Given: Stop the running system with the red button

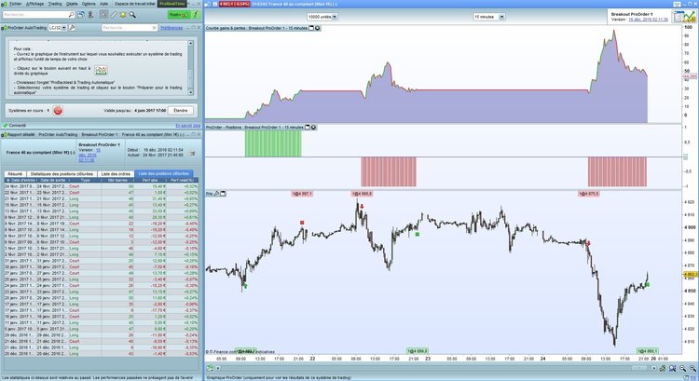Looking at the screenshot, I should click(x=58, y=111).
